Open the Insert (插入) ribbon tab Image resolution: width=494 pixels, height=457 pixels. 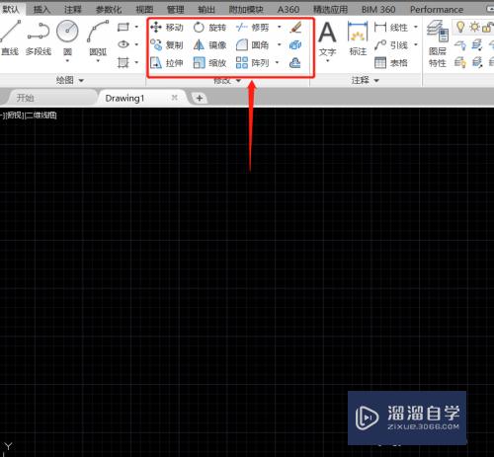tap(41, 10)
